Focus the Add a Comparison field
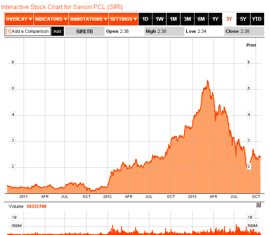Viewport: 270px width, 235px height. (x=28, y=31)
